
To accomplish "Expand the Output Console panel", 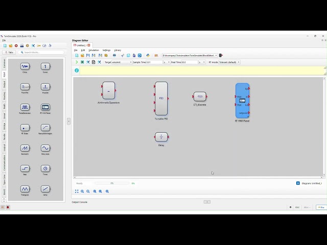I will click(x=207, y=202).
